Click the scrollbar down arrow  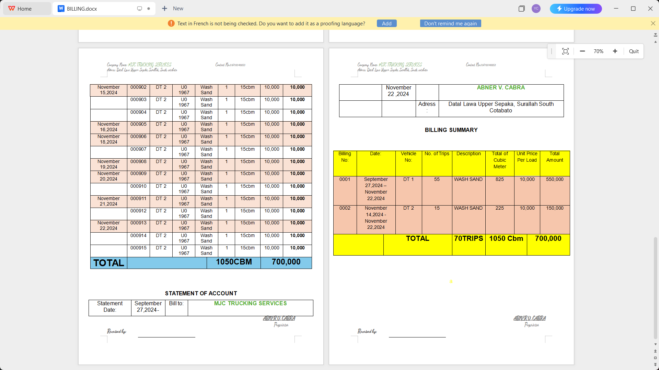[655, 344]
